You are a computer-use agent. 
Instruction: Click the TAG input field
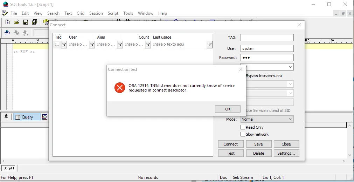click(x=267, y=38)
